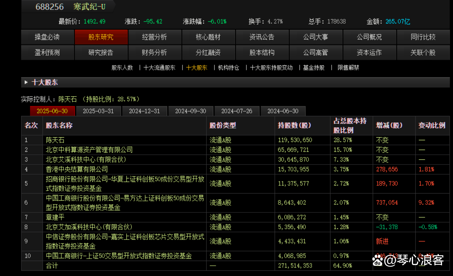
Task: Click the stock title 688256 寒武纪-U
Action: pos(70,7)
